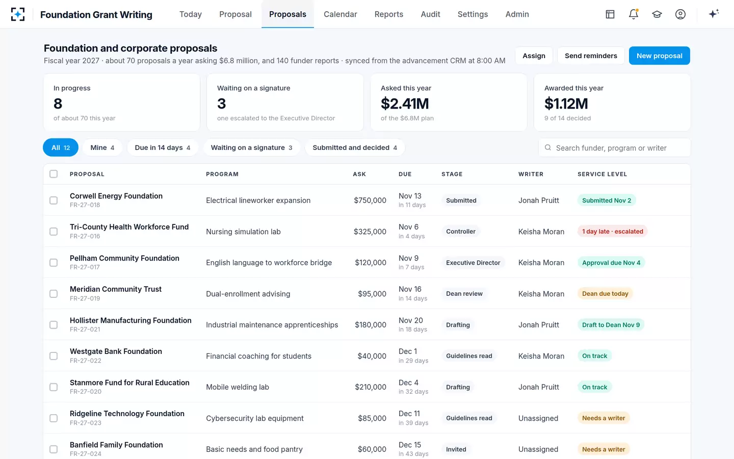Open the Reports tab

(389, 14)
